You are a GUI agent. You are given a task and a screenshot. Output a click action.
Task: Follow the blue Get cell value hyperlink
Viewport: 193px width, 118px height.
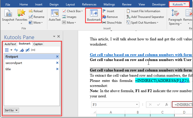[x=141, y=55]
